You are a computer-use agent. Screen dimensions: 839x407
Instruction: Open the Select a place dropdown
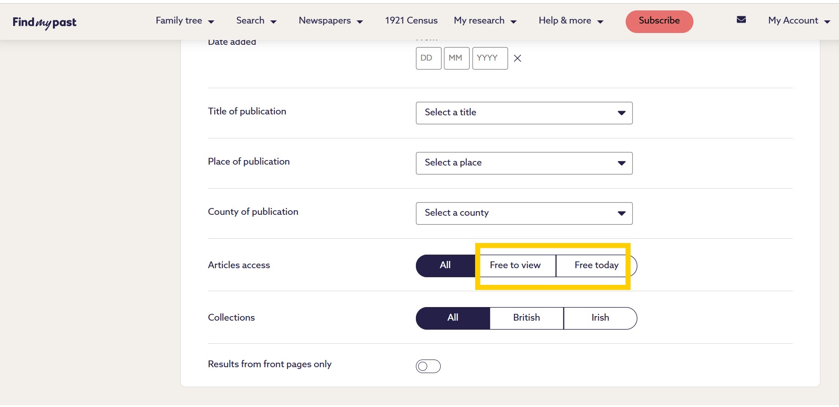pyautogui.click(x=523, y=163)
